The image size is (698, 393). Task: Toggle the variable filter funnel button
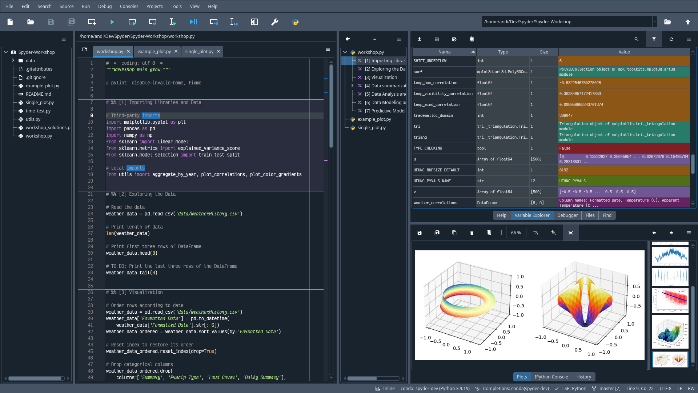click(x=654, y=39)
